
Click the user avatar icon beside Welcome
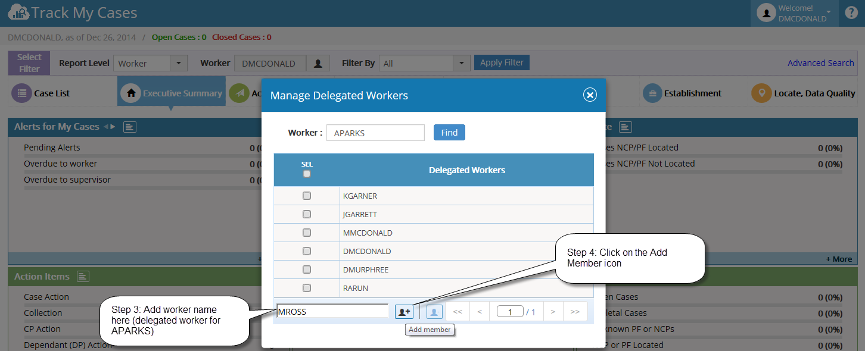tap(766, 13)
